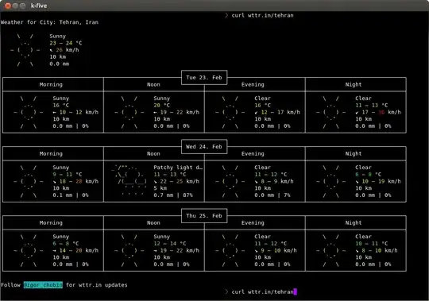Click the maximize button in title bar

click(x=23, y=6)
